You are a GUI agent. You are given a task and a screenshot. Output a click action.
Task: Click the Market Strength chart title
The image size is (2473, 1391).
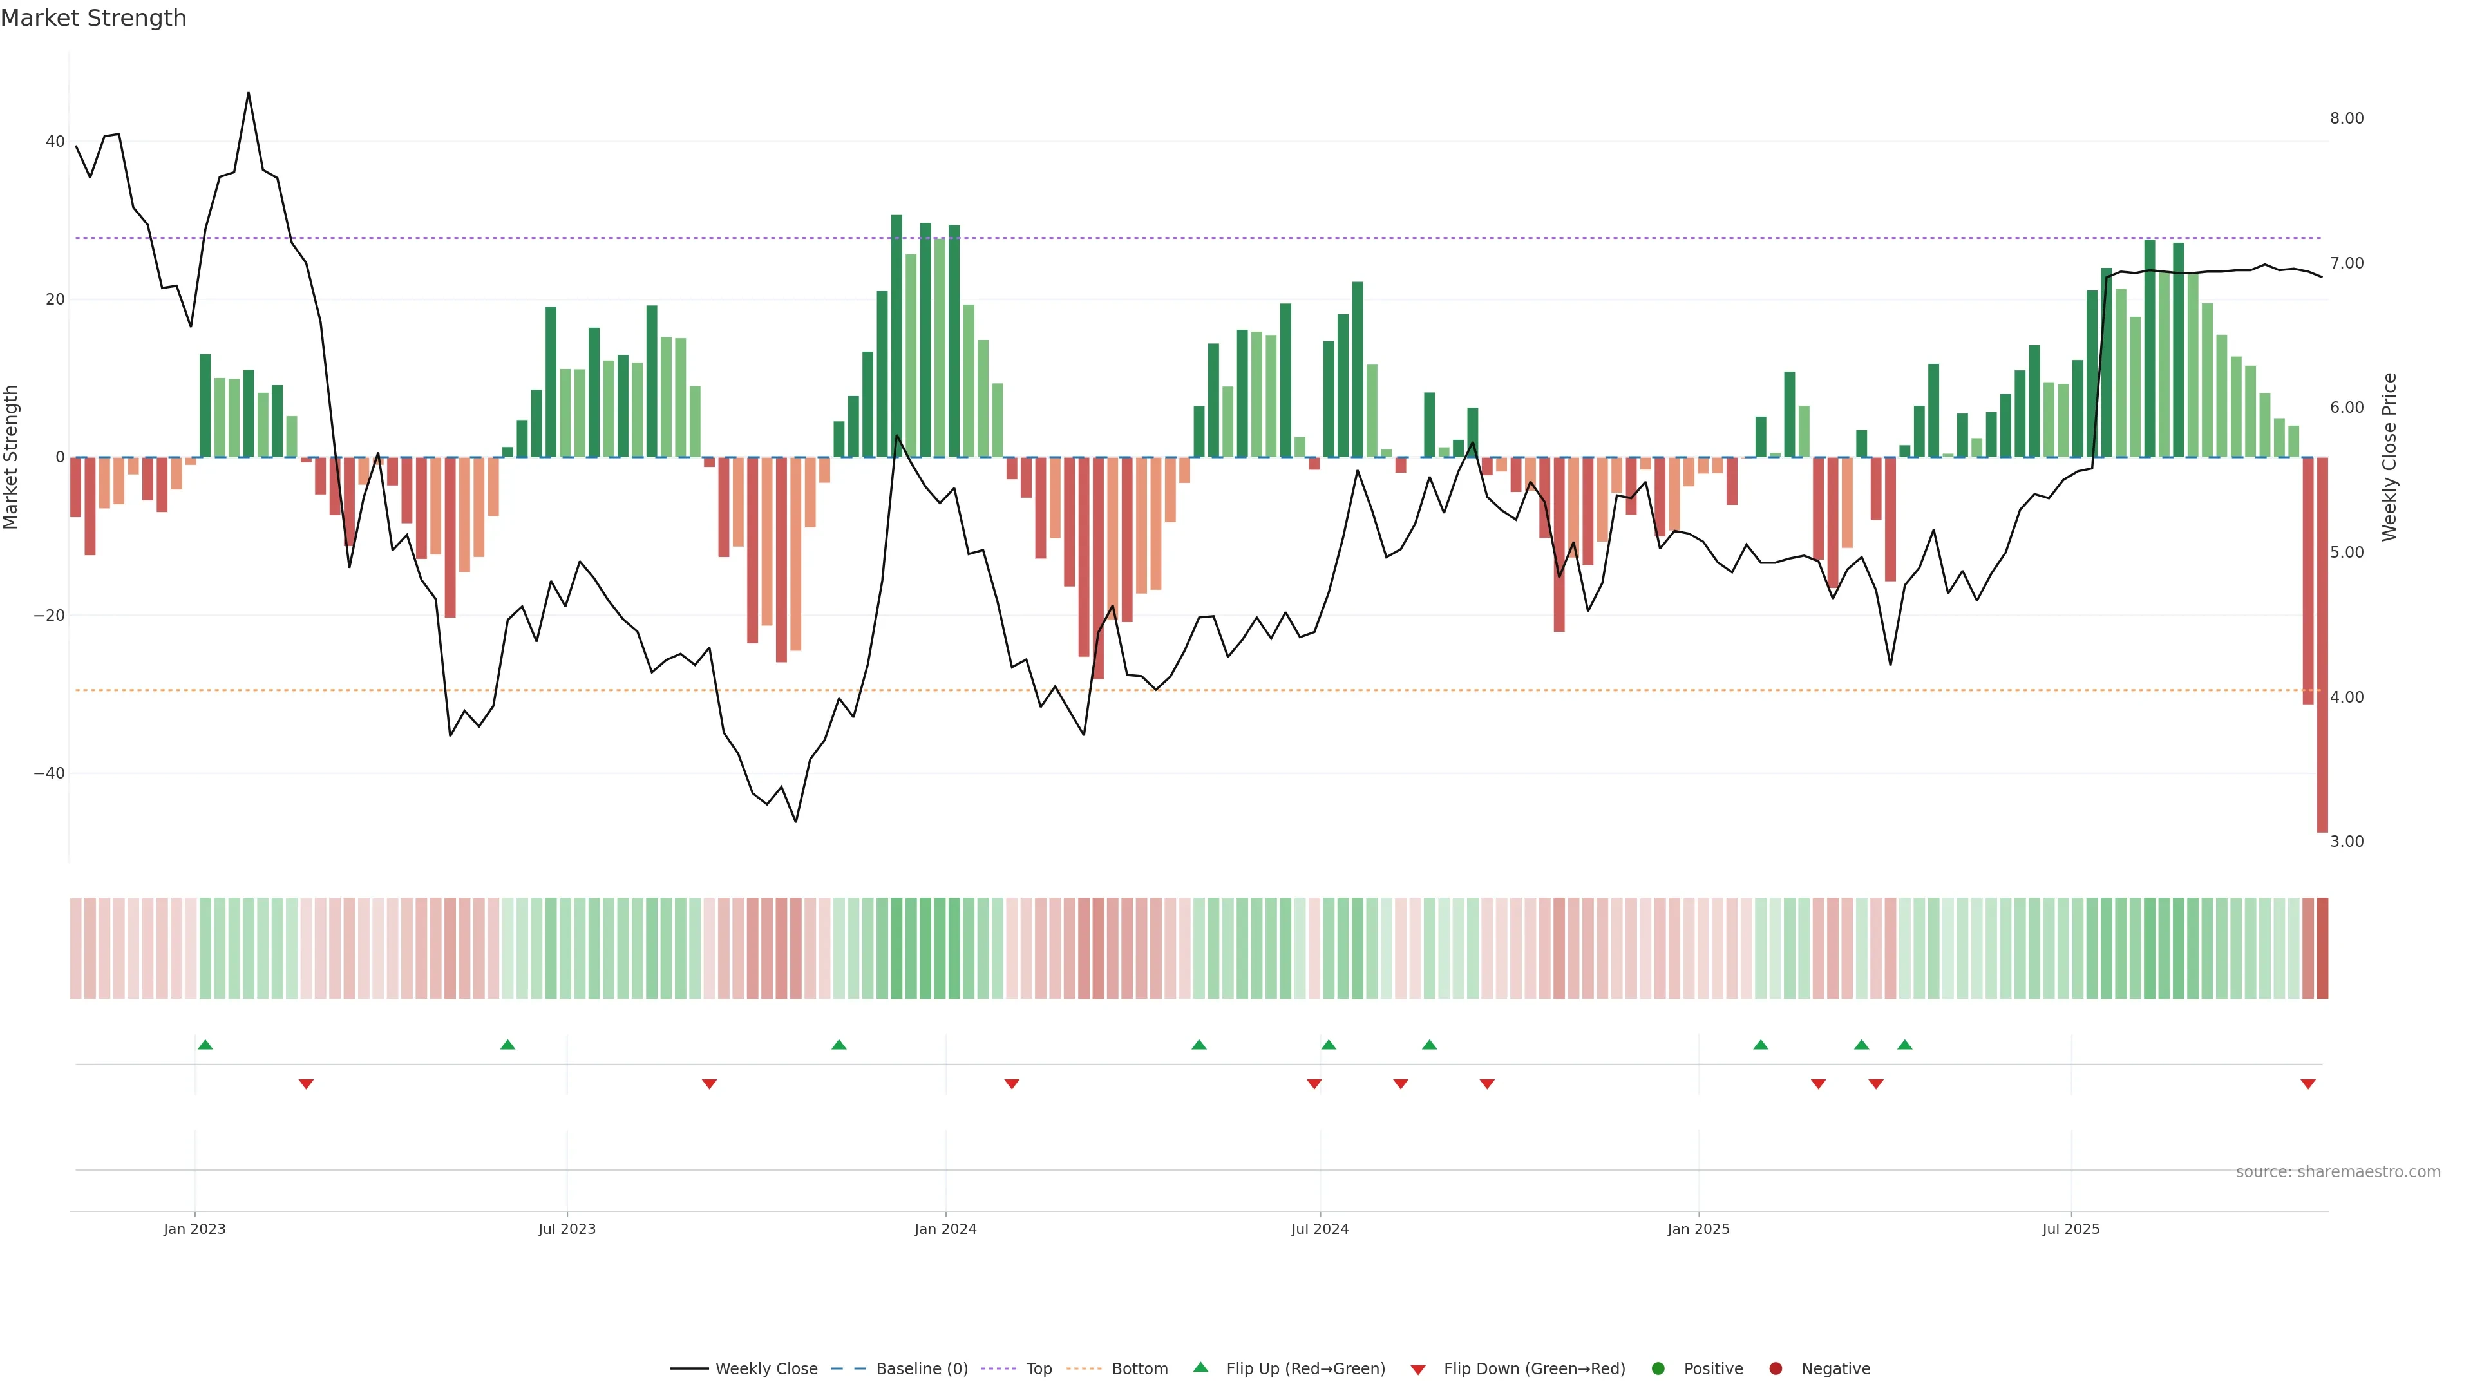93,18
